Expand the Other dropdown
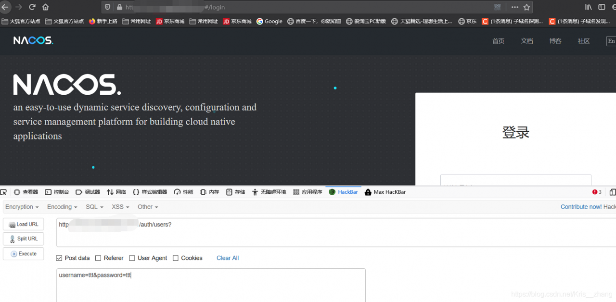Image resolution: width=616 pixels, height=302 pixels. (x=148, y=207)
